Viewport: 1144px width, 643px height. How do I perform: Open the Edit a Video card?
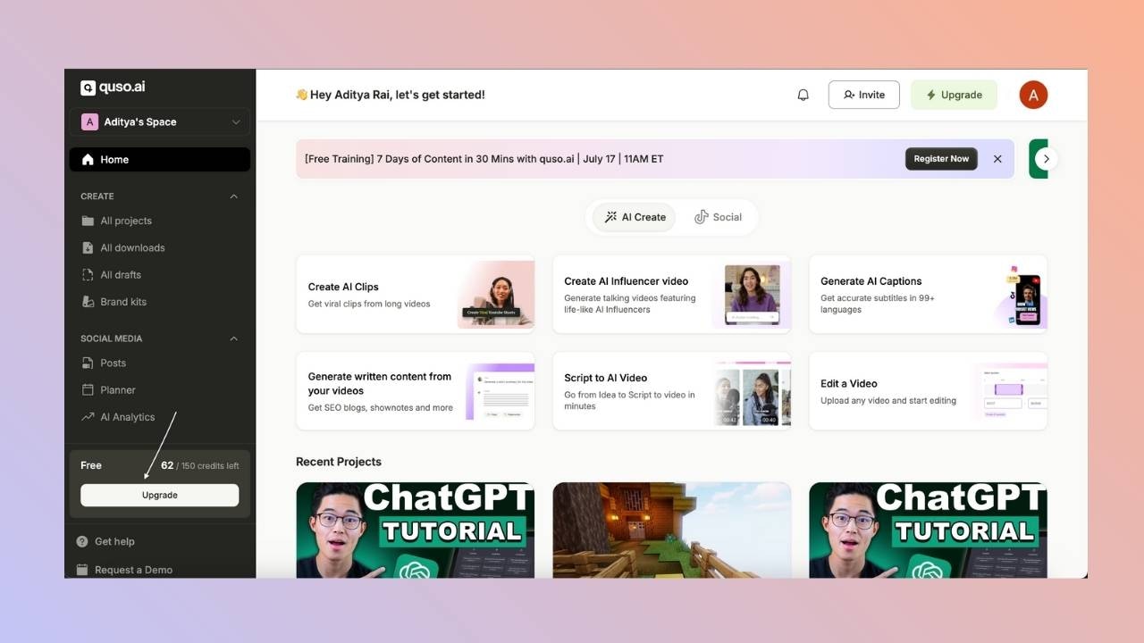point(928,391)
